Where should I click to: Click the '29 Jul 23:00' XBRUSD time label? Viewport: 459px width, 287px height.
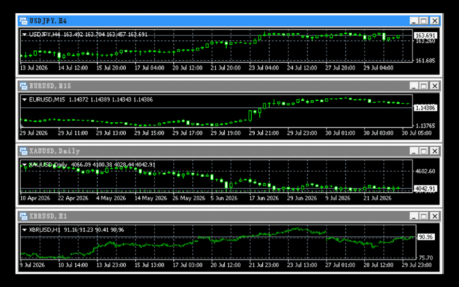(x=417, y=265)
